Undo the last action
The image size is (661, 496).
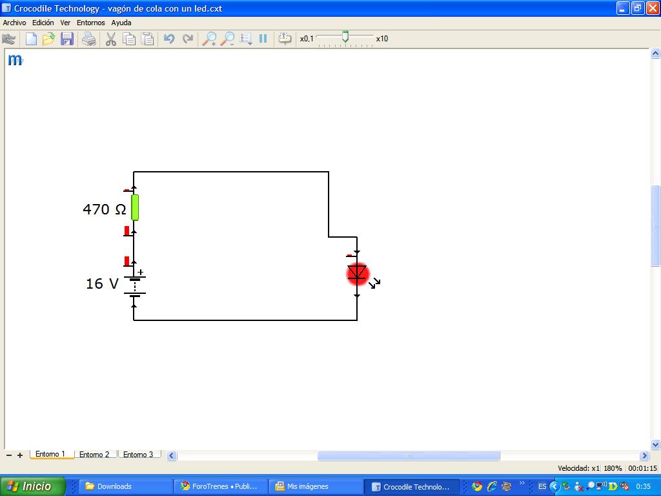tap(168, 39)
